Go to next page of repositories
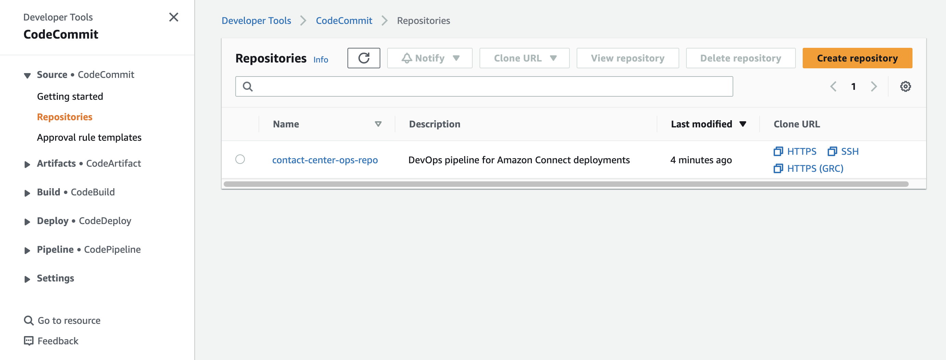 [x=873, y=86]
